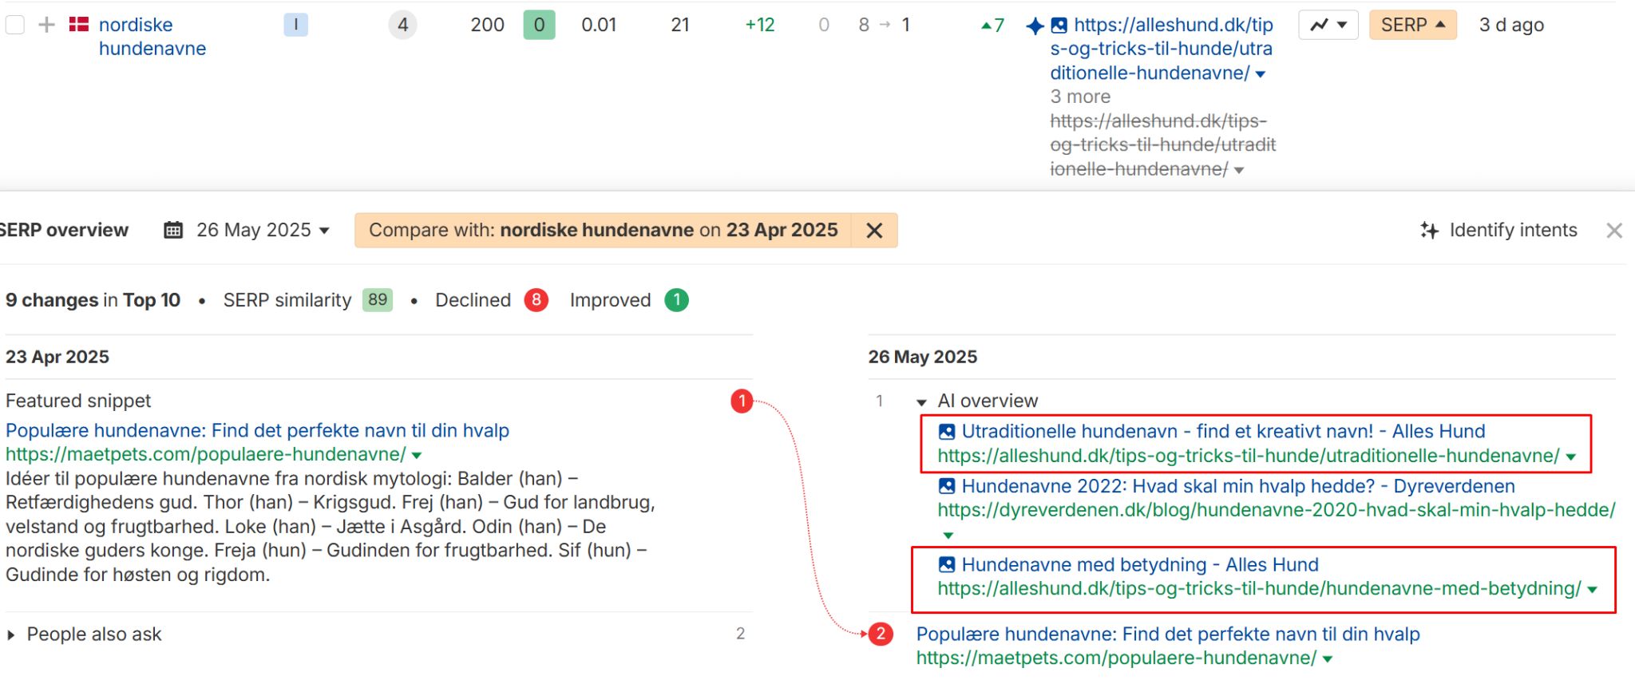Click the plus icon to add keyword

(47, 25)
